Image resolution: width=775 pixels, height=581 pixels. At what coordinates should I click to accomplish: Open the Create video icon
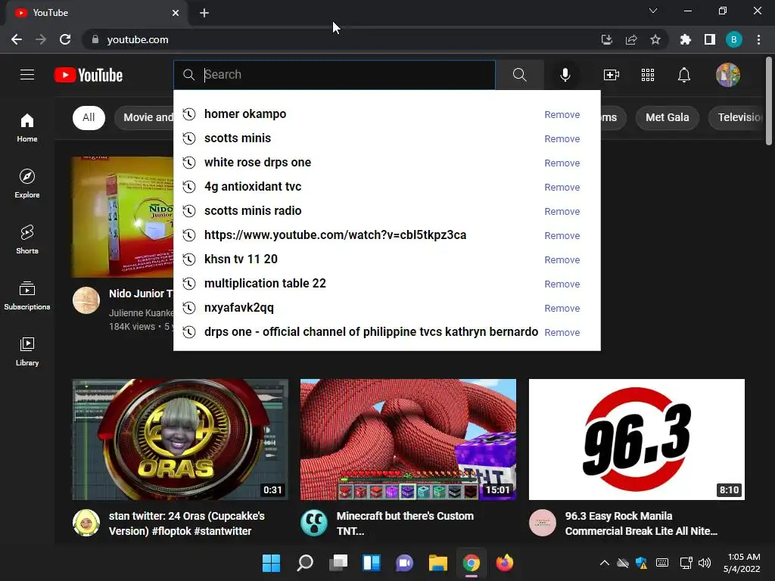tap(612, 75)
